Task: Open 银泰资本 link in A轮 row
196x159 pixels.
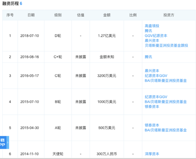Action: point(152,125)
